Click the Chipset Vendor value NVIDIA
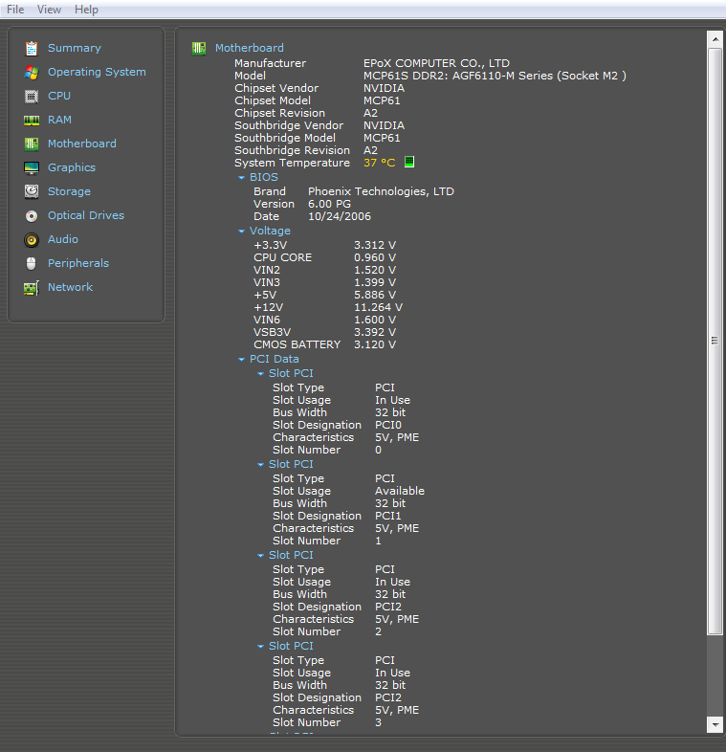 click(x=385, y=88)
